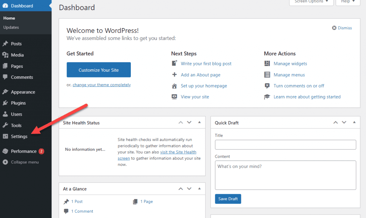This screenshot has width=366, height=218.
Task: Click the red Performance notification badge
Action: (41, 151)
